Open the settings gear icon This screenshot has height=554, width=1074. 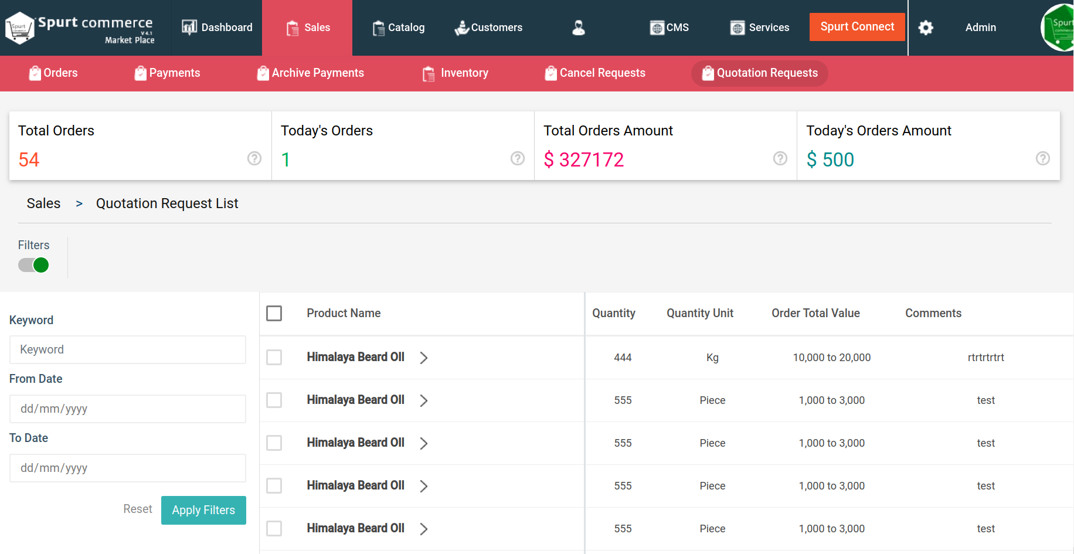click(x=926, y=28)
